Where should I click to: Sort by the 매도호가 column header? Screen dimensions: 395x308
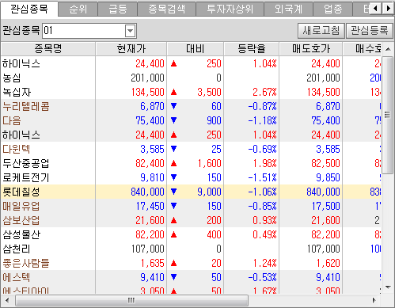[x=311, y=48]
